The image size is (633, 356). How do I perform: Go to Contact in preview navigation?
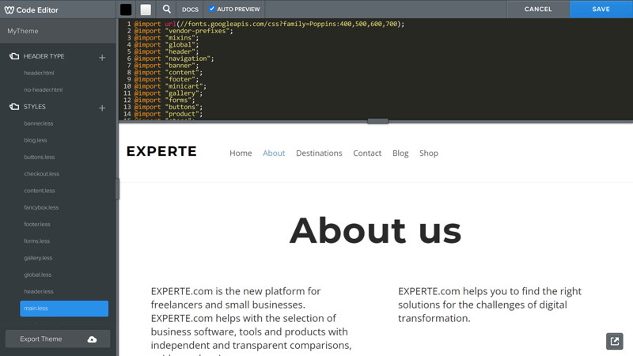tap(367, 153)
